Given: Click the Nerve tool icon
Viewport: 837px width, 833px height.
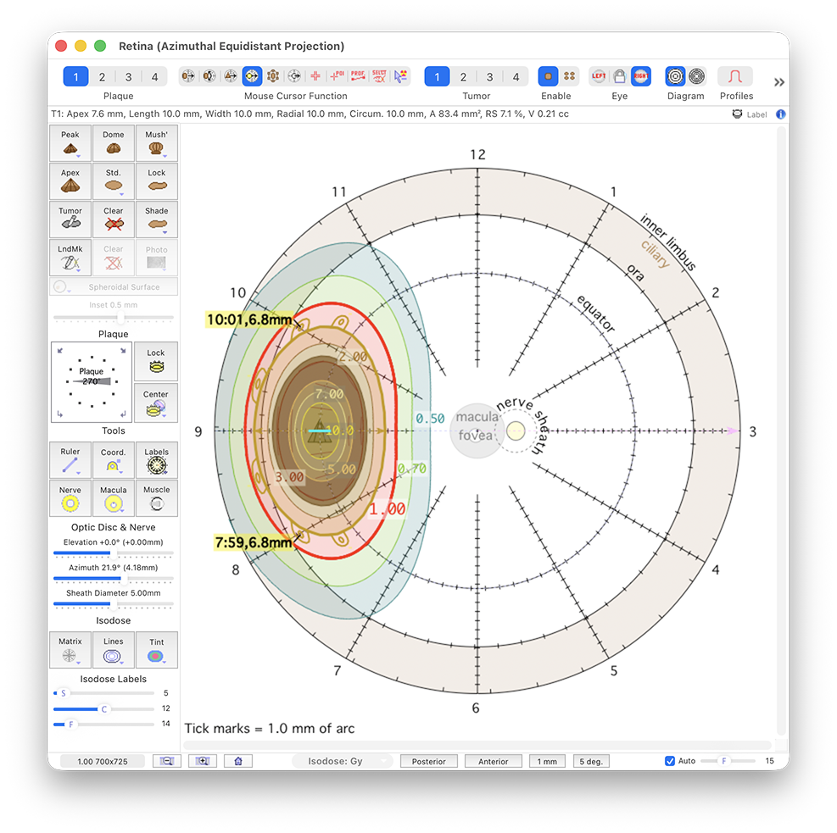Looking at the screenshot, I should 70,498.
